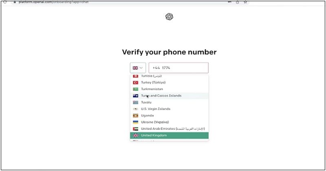Click the password key icon in address bar
The image size is (326, 171).
point(229,2)
